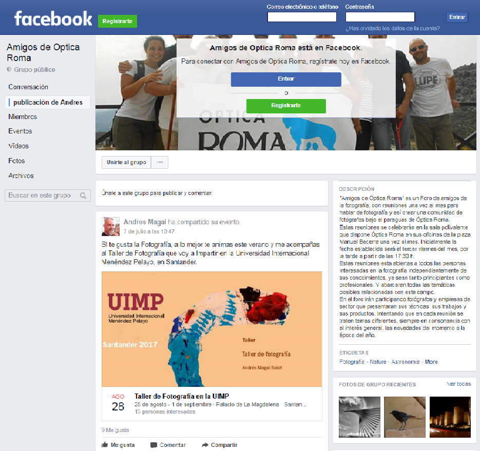The height and width of the screenshot is (451, 480).
Task: Open the Fotos section
Action: (16, 161)
